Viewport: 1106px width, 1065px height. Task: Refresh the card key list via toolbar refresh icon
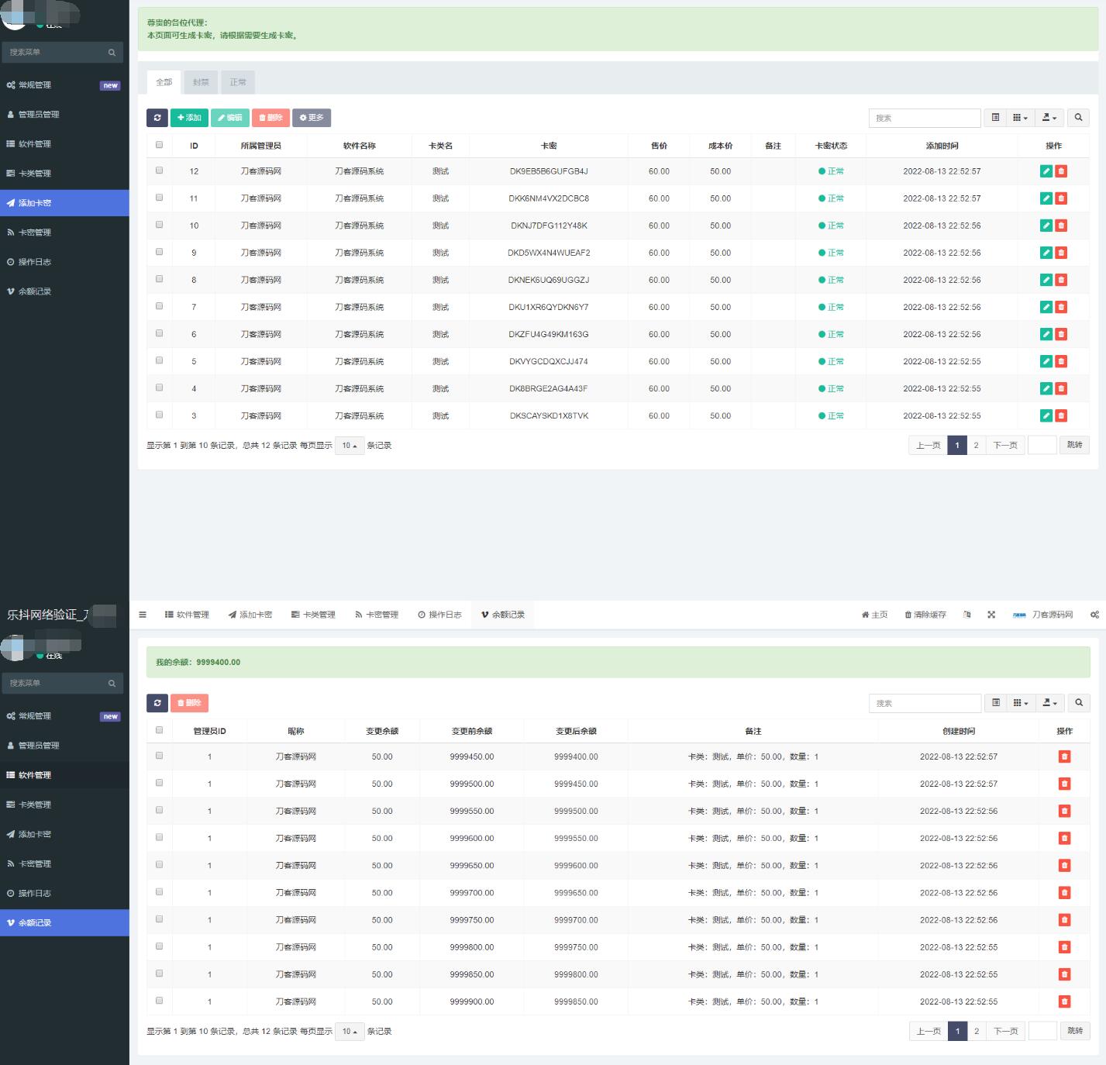pyautogui.click(x=157, y=118)
